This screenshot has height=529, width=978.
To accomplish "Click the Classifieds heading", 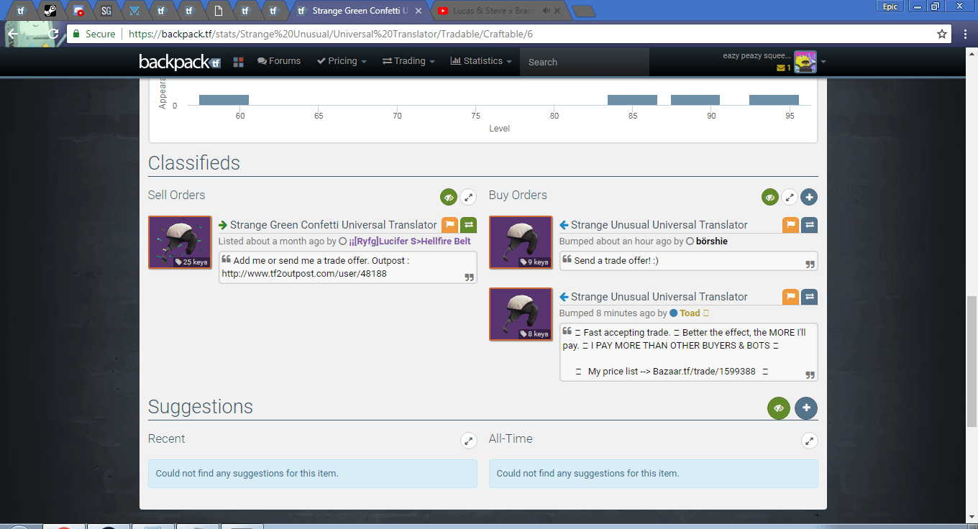I will [194, 163].
